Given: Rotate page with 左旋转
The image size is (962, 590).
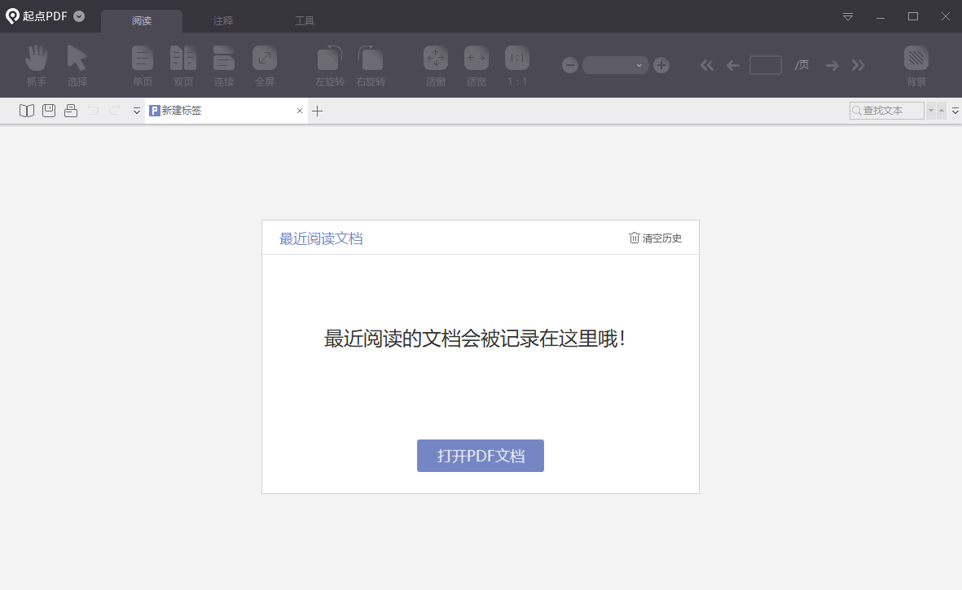Looking at the screenshot, I should [x=330, y=65].
